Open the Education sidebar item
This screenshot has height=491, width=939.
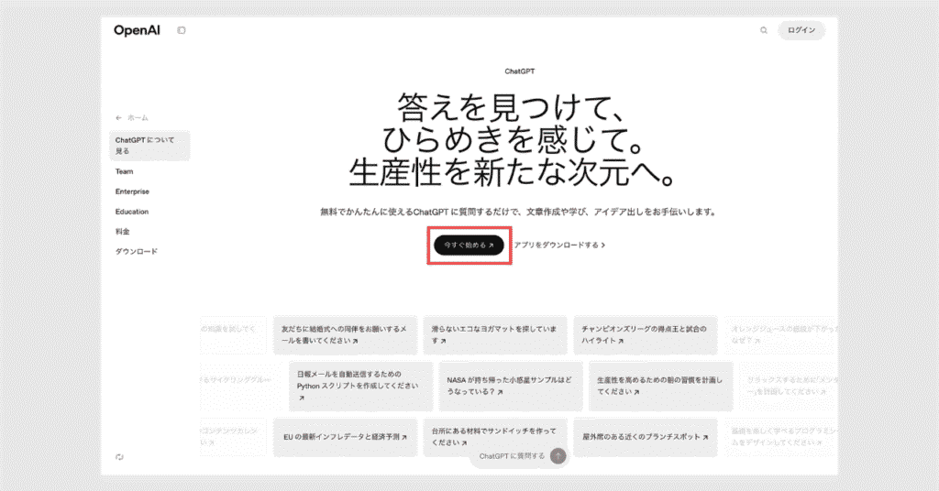[x=132, y=212]
